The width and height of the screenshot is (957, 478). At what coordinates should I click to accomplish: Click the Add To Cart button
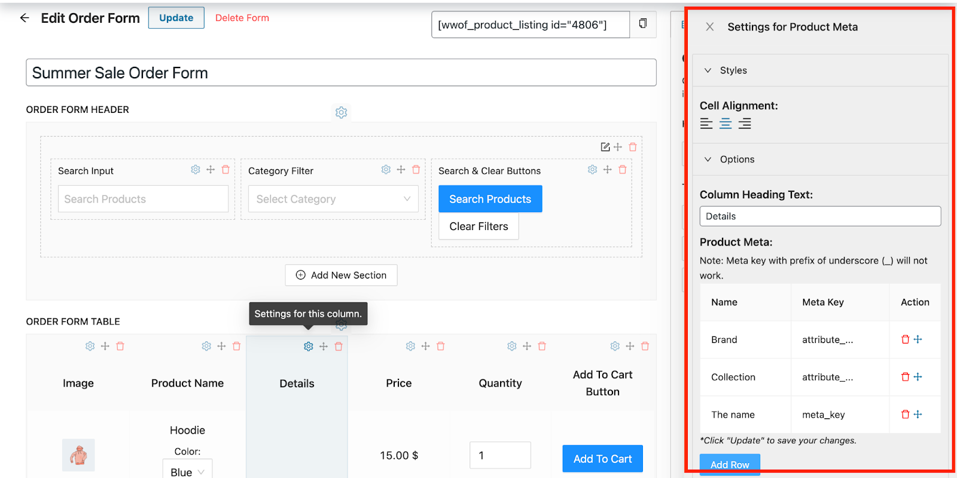[x=602, y=459]
